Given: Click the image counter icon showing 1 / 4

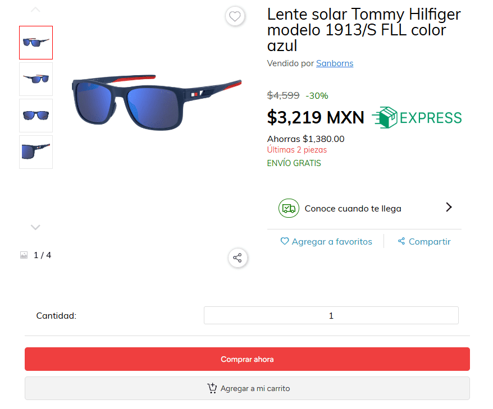Looking at the screenshot, I should (24, 255).
